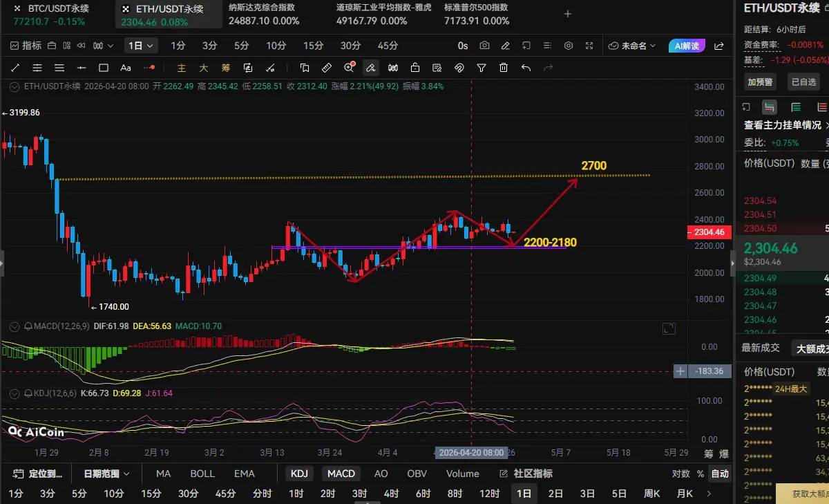Select the Aa text annotation tool
This screenshot has width=829, height=504.
[x=126, y=68]
